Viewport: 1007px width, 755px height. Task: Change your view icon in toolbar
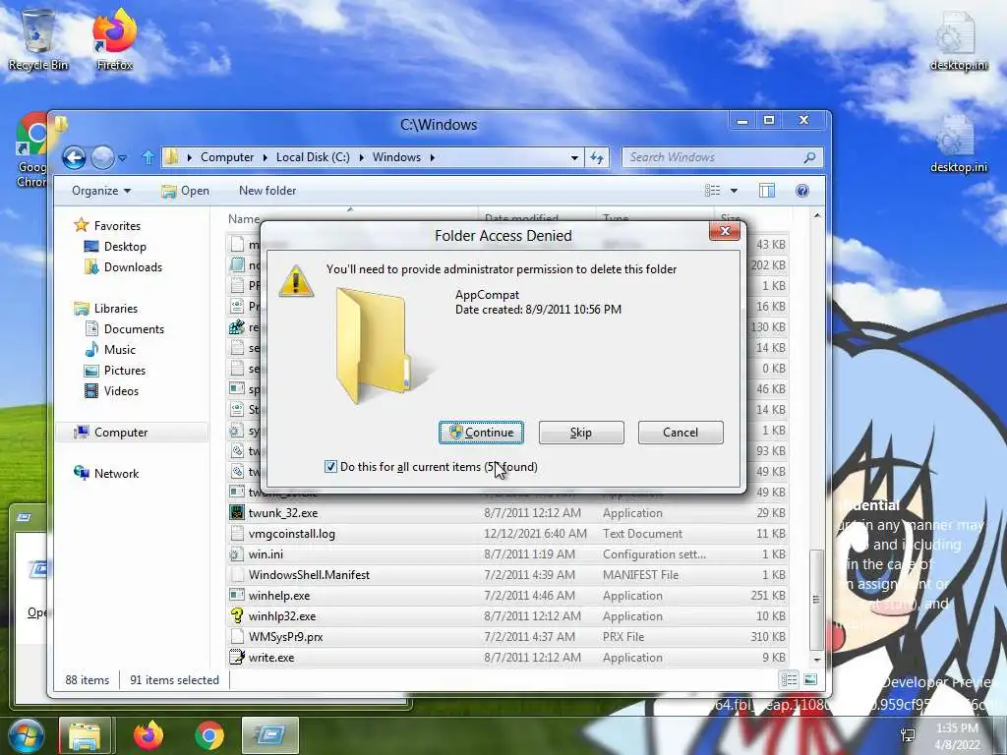(713, 191)
